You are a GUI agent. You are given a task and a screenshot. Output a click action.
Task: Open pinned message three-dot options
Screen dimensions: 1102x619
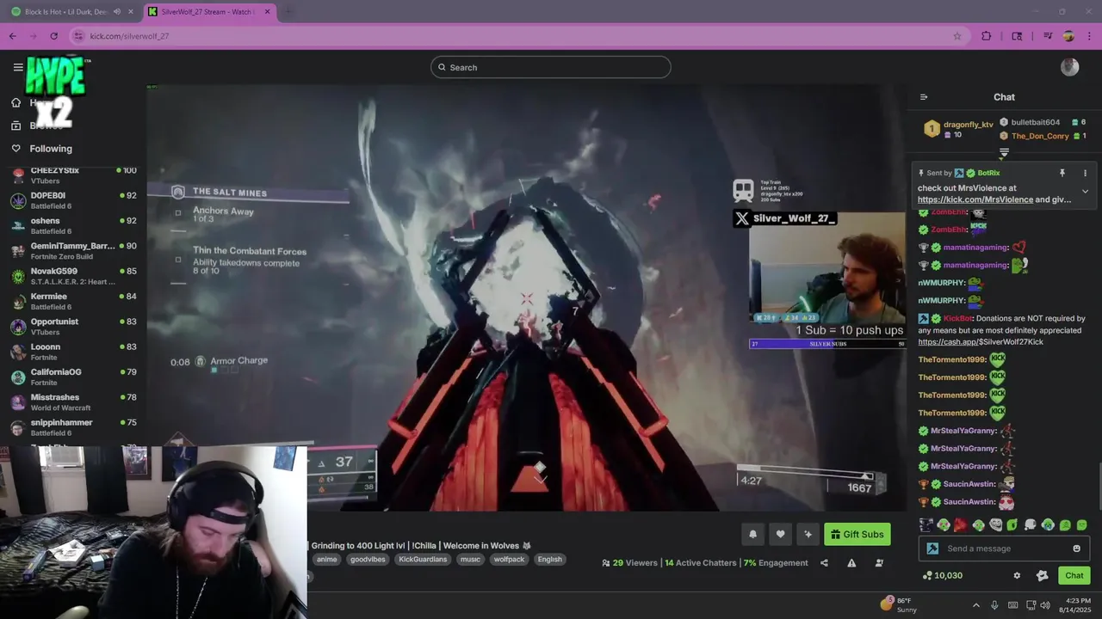click(1085, 173)
